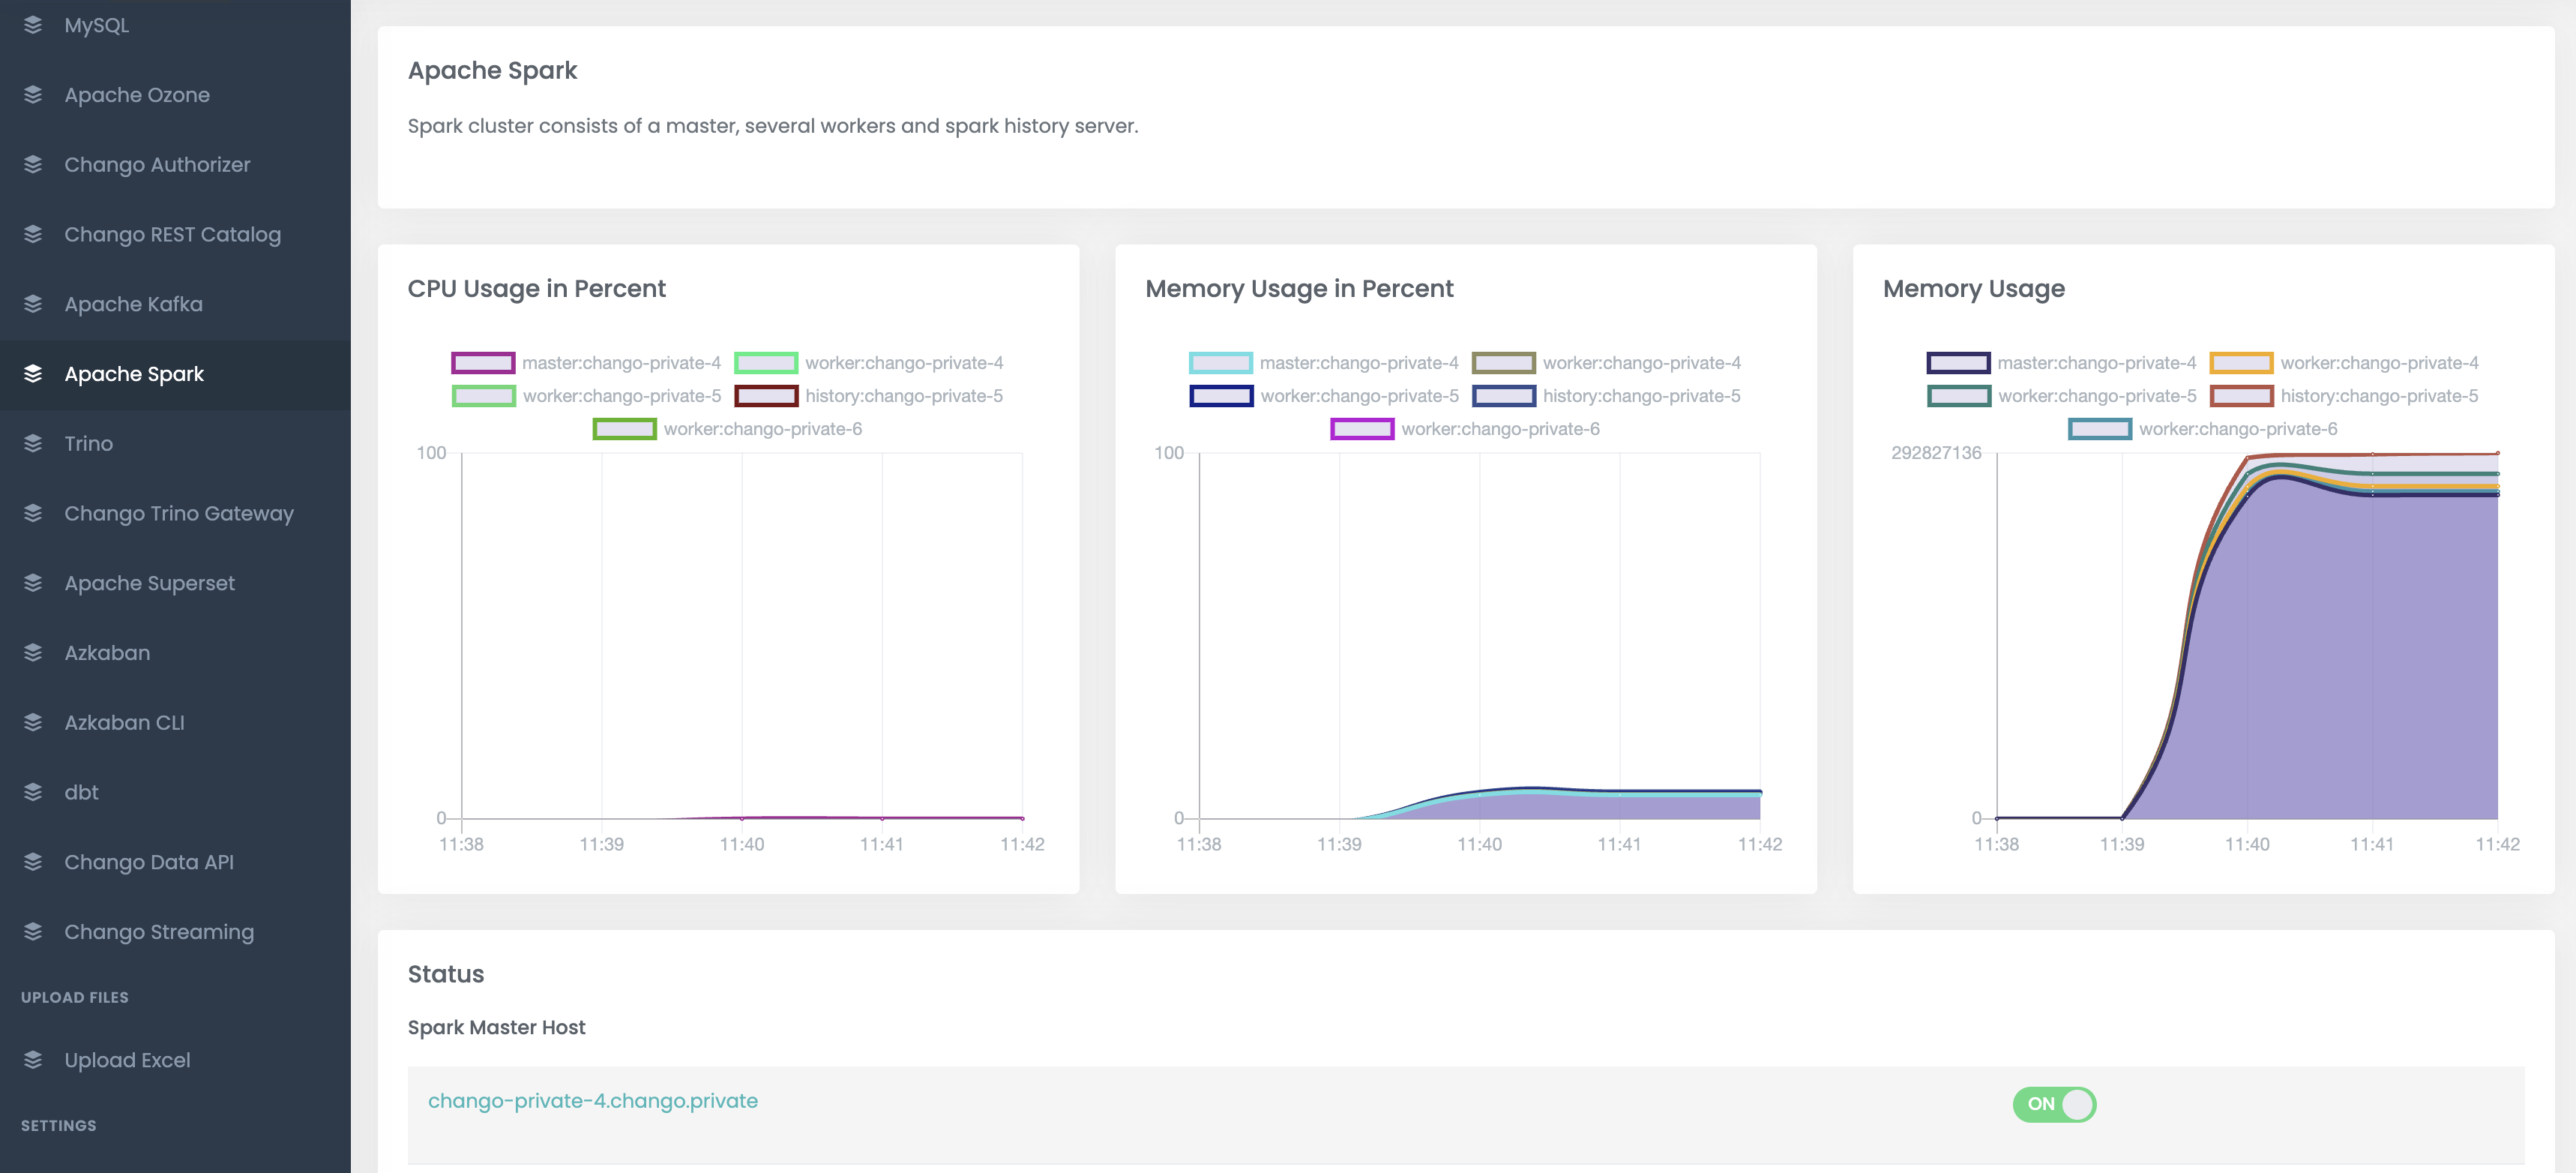Toggle worker:chango-private-5 in Memory Usage in Percent legend
This screenshot has height=1173, width=2576.
point(1324,396)
